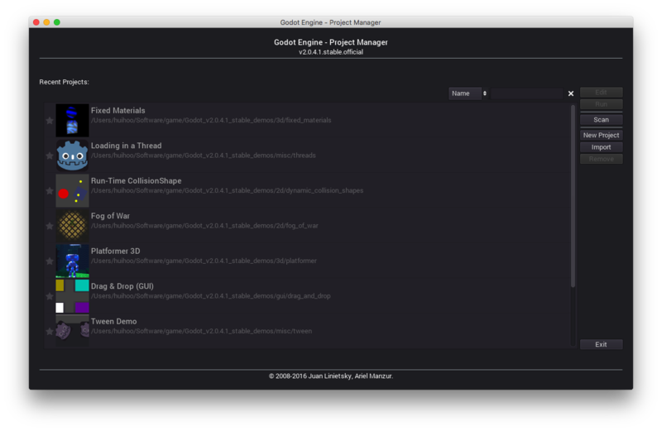Select the Drag & Drop (GUI) title
Image resolution: width=662 pixels, height=431 pixels.
tap(122, 286)
